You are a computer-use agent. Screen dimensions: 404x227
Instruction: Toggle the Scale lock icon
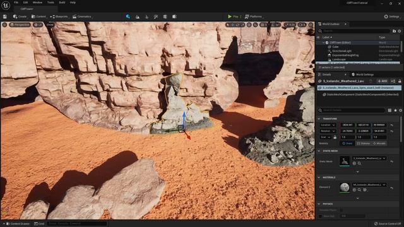(335, 137)
